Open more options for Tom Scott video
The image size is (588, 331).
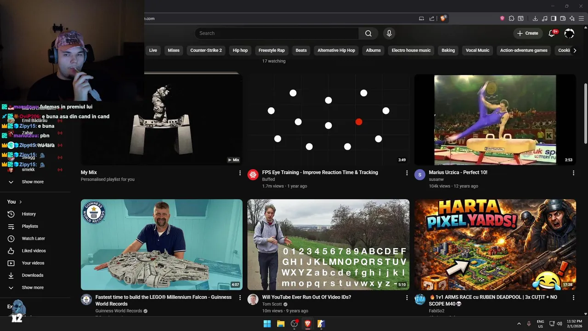(x=407, y=298)
